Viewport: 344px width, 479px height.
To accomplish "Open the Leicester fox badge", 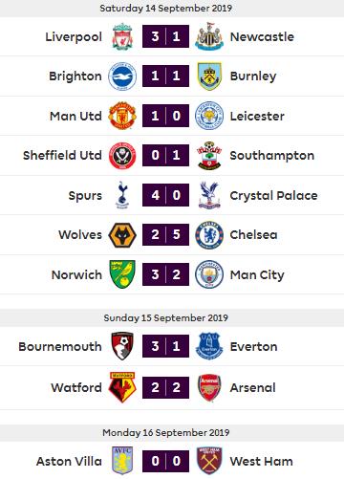I will point(209,116).
